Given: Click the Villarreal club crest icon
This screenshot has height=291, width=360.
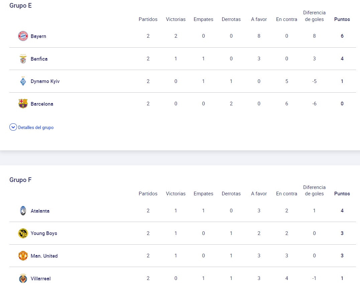Looking at the screenshot, I should (23, 278).
